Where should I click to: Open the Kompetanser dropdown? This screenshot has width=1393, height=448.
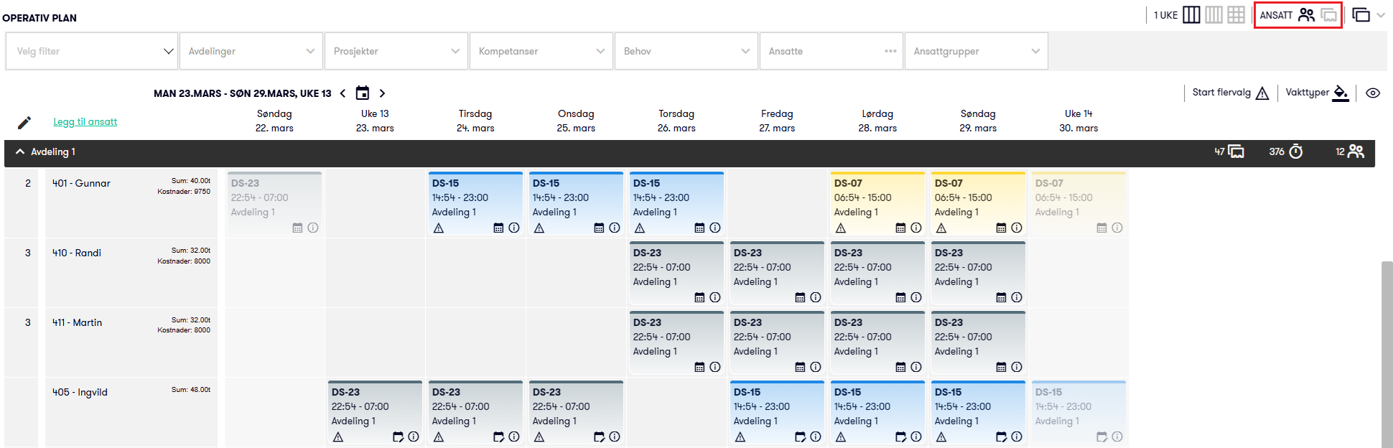tap(541, 51)
